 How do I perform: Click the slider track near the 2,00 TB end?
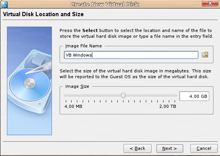pyautogui.click(x=170, y=96)
